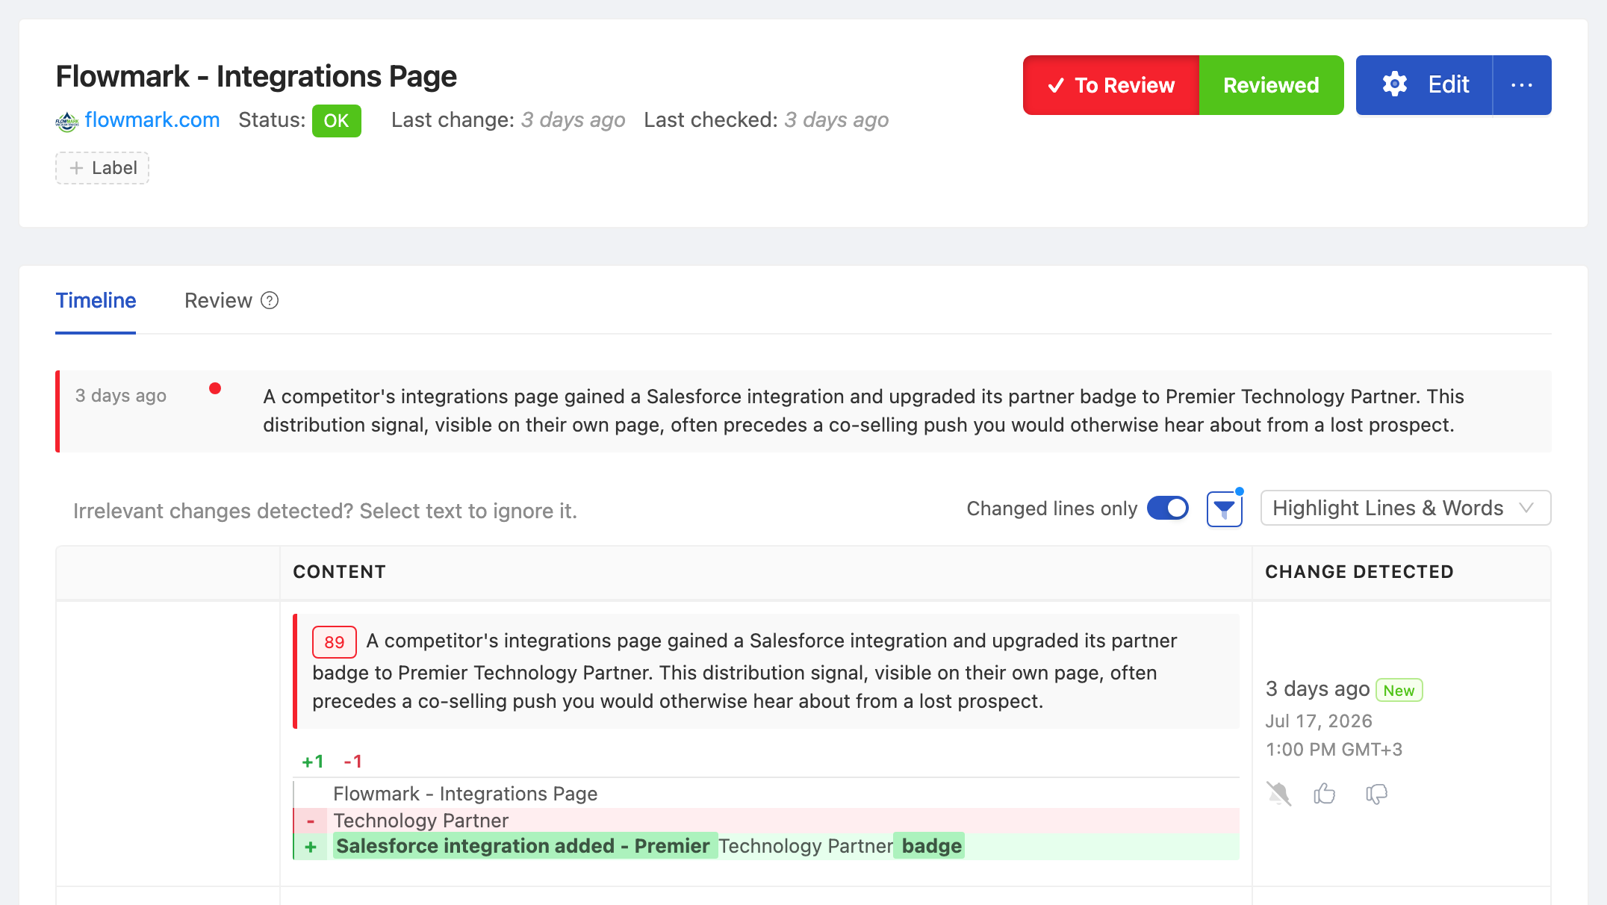Click the New badge beside 3 days ago
Image resolution: width=1607 pixels, height=905 pixels.
tap(1399, 691)
